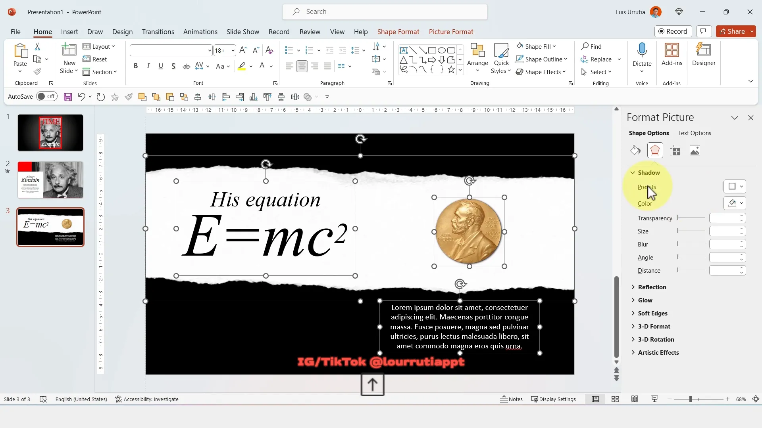762x428 pixels.
Task: Toggle the AutoSave switch
Action: click(47, 97)
